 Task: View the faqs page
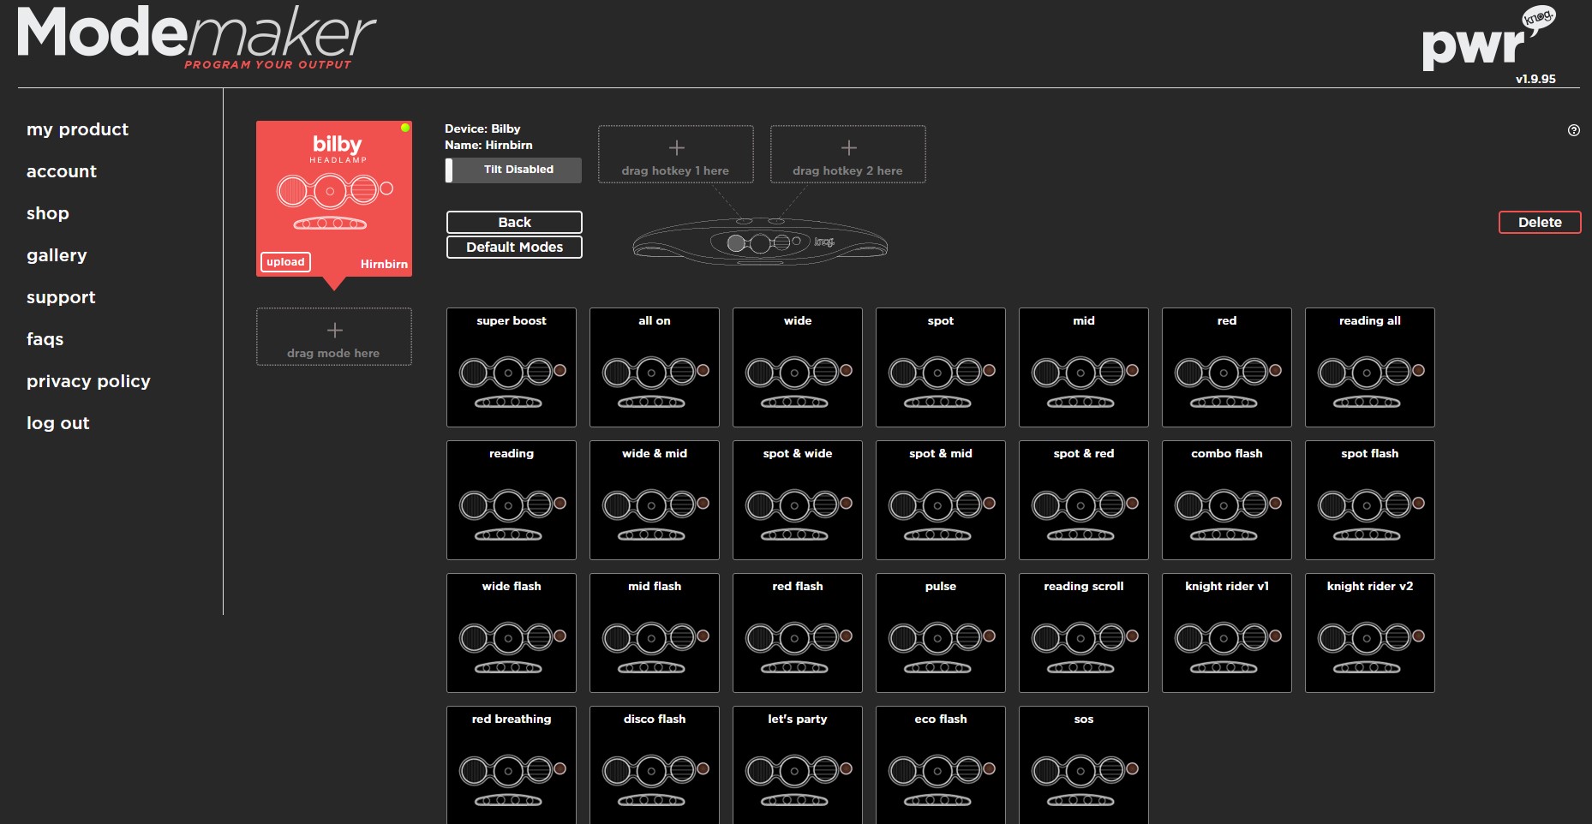tap(45, 339)
